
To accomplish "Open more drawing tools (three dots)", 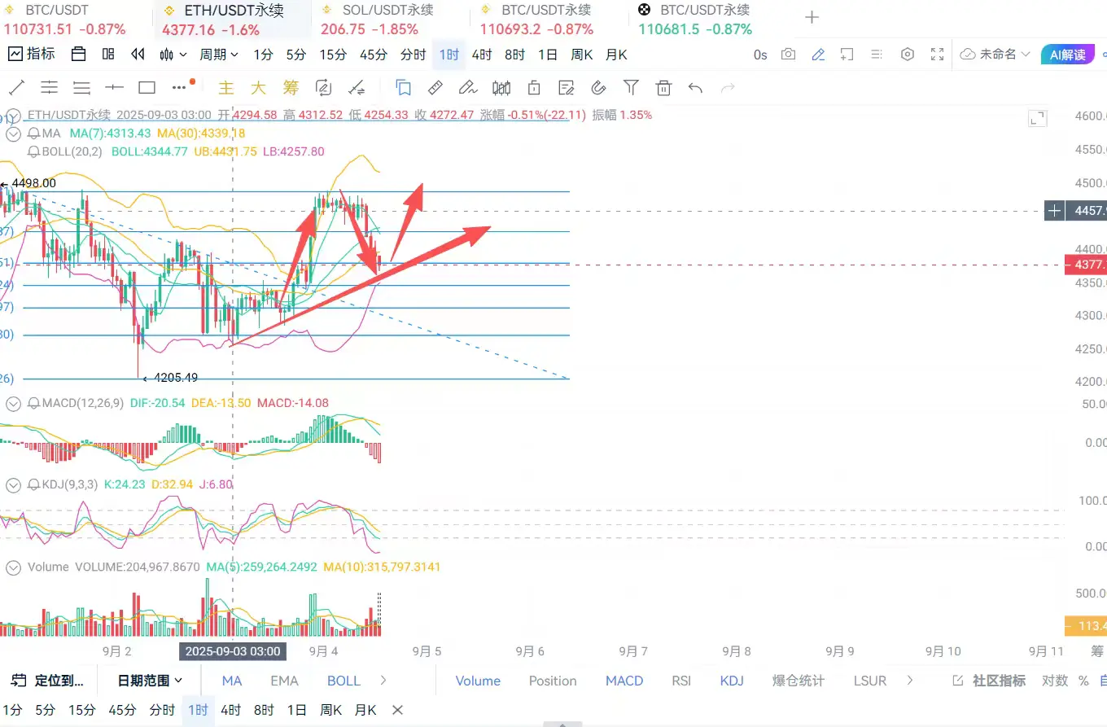I will pyautogui.click(x=180, y=87).
